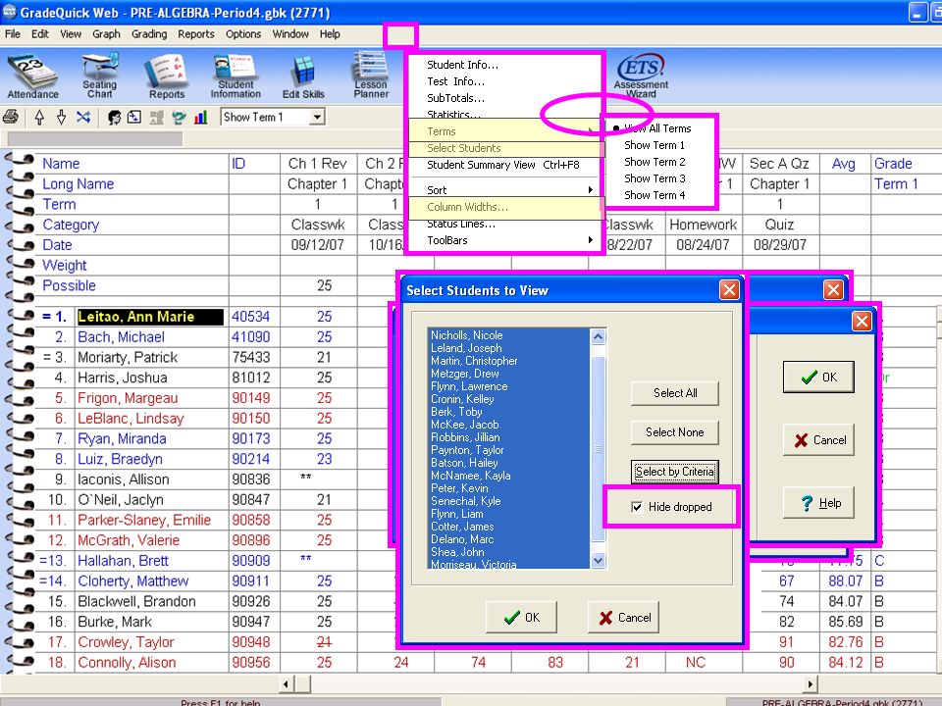Screen dimensions: 942x706
Task: Open the Reports gradebook icon in the toolbar
Action: [167, 76]
